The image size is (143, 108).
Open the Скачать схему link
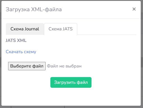(21, 52)
